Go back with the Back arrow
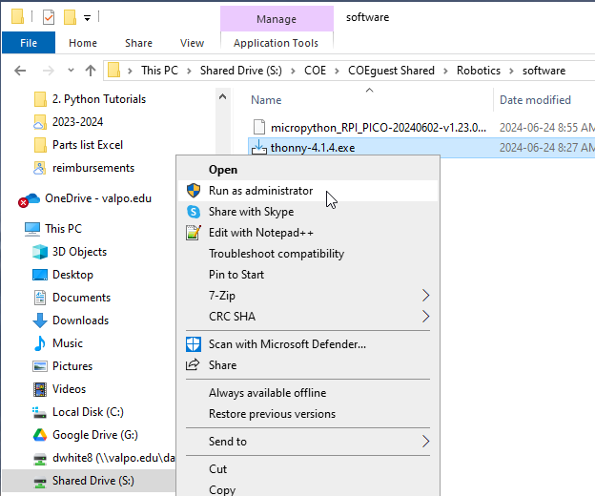This screenshot has height=496, width=595. 20,71
